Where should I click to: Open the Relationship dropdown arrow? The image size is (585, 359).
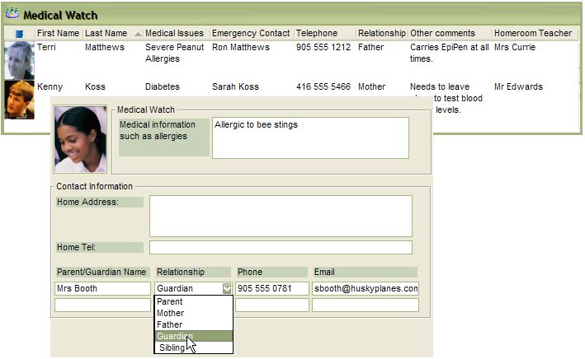coord(227,289)
